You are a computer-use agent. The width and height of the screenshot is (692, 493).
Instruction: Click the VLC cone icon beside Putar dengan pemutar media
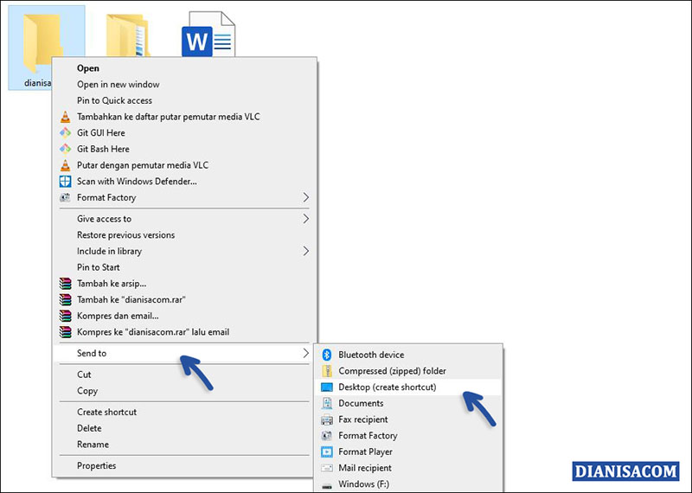tap(66, 165)
